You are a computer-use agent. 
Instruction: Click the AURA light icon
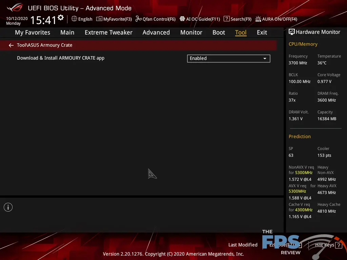(x=258, y=19)
